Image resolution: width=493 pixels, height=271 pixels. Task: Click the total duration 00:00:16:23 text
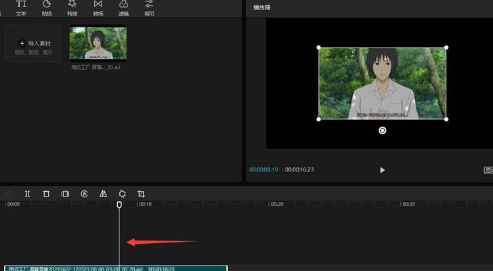coord(299,170)
